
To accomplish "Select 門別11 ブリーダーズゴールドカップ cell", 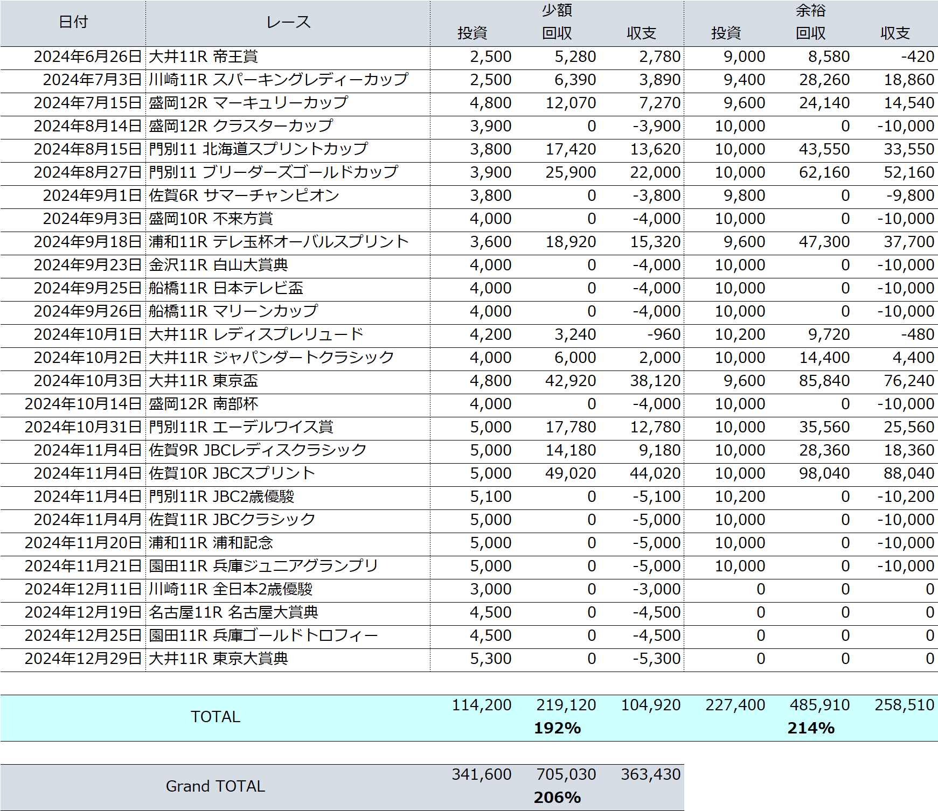I will 274,172.
